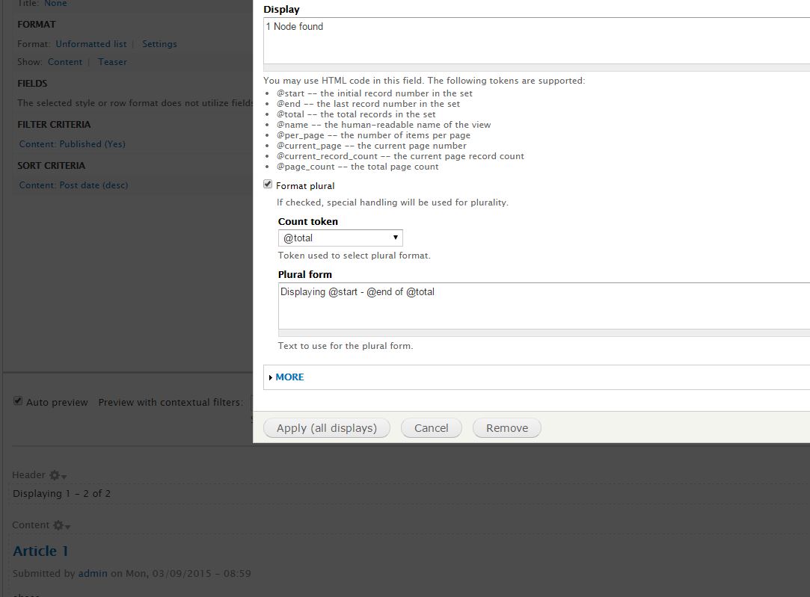Click the Remove button
This screenshot has width=810, height=597.
coord(506,427)
